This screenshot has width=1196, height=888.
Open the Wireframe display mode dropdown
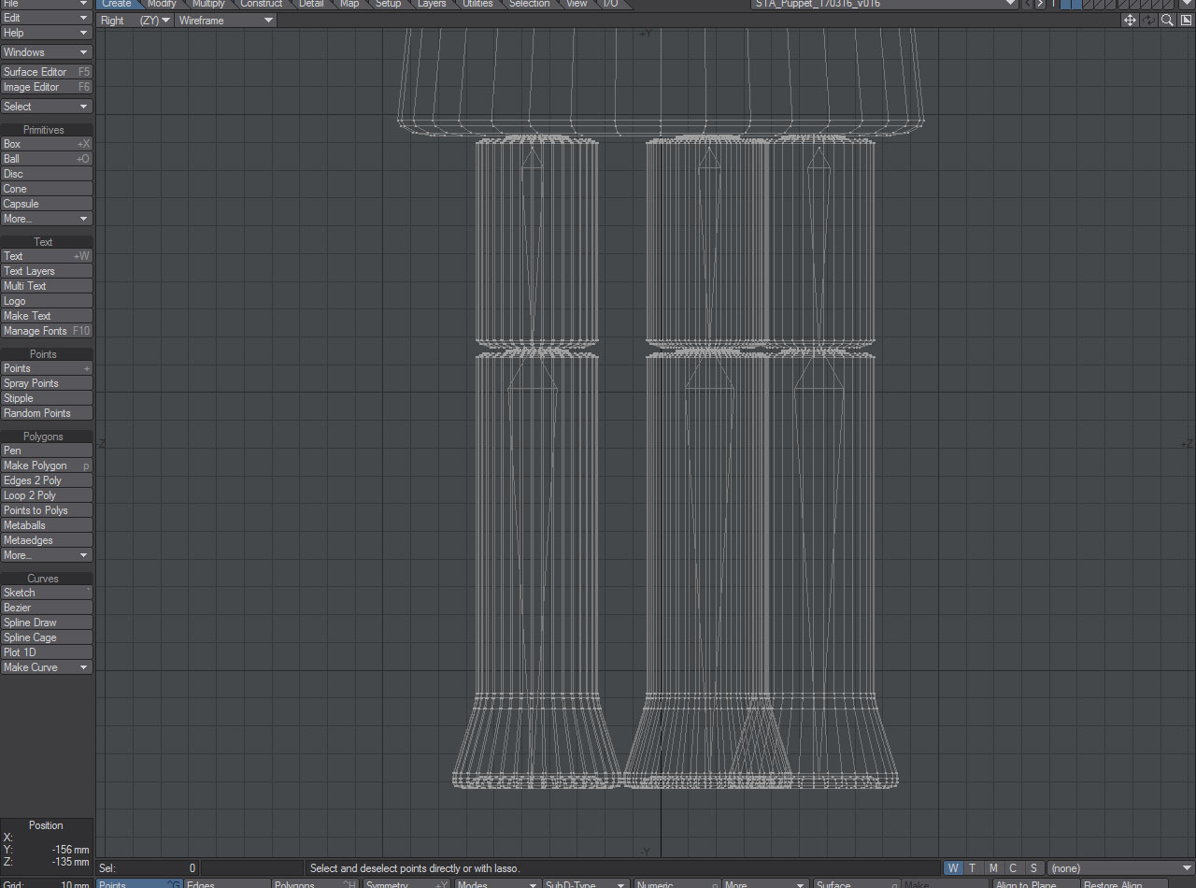(x=224, y=20)
